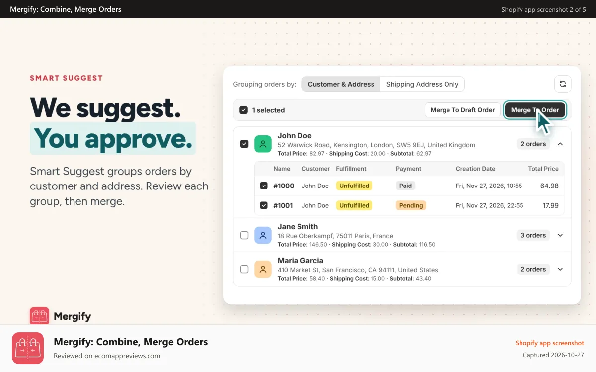596x372 pixels.
Task: Click order number #1001
Action: [284, 205]
